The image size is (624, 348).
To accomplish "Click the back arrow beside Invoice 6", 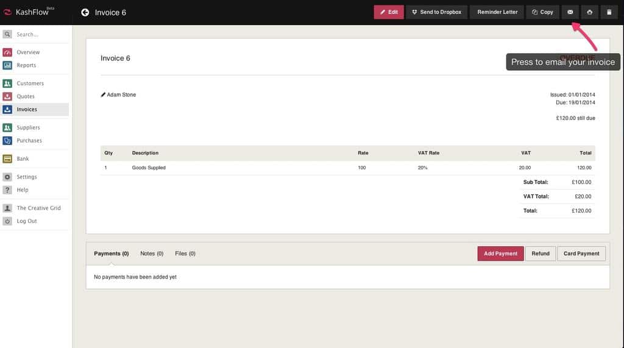I will click(85, 12).
